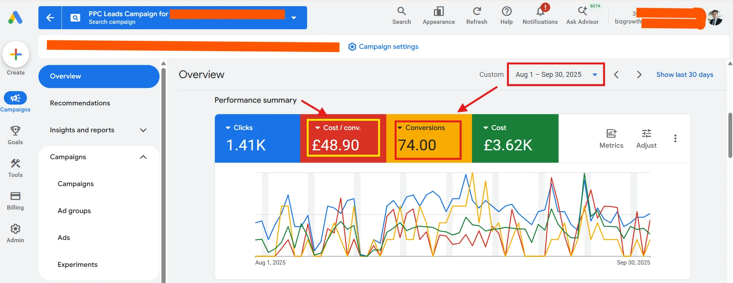This screenshot has width=733, height=283.
Task: Click the Create plus button
Action: point(16,54)
